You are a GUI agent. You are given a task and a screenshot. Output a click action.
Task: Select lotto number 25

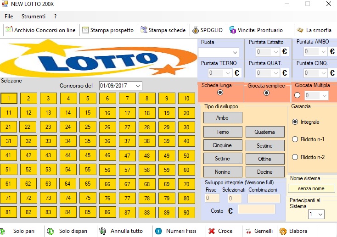(88, 127)
